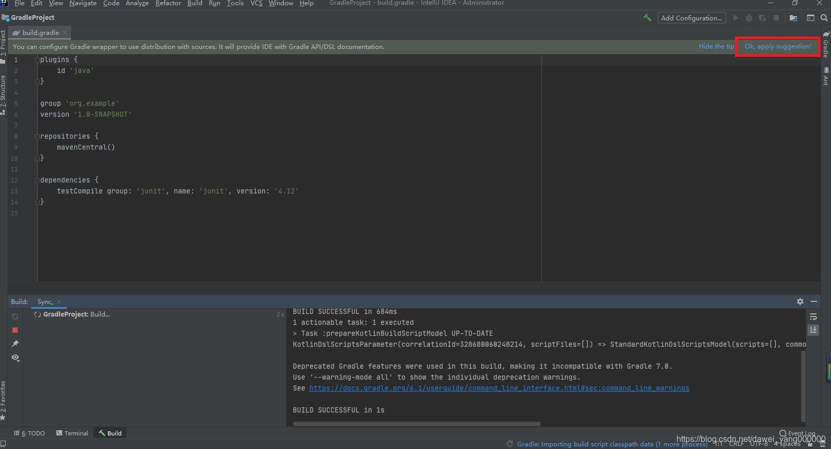This screenshot has height=449, width=831.
Task: Close the build.gradle editor tab
Action: [65, 32]
